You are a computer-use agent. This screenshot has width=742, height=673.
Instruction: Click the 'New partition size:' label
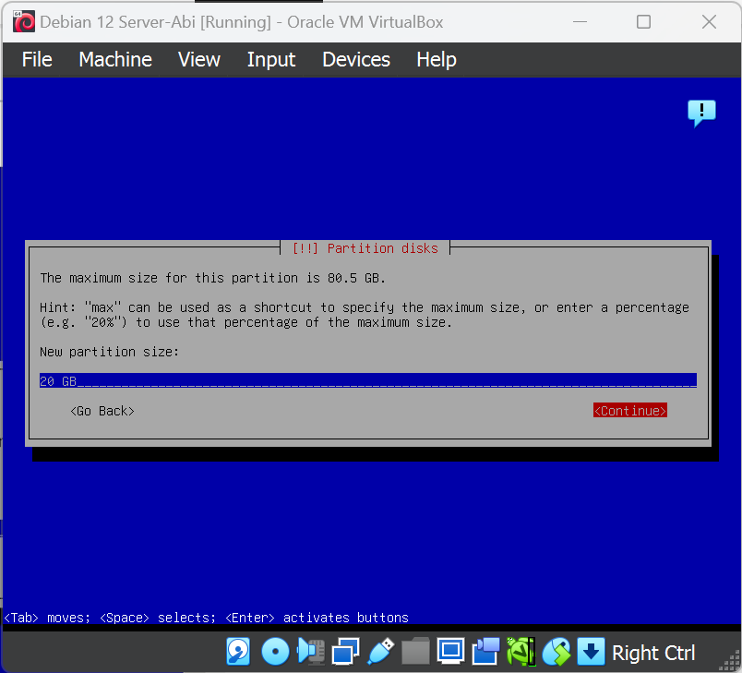[109, 352]
